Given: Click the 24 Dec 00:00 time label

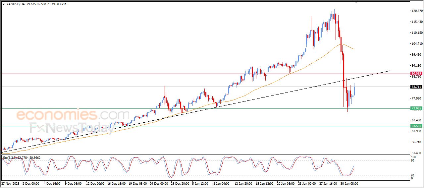Looking at the screenshot, I should coord(159,183).
